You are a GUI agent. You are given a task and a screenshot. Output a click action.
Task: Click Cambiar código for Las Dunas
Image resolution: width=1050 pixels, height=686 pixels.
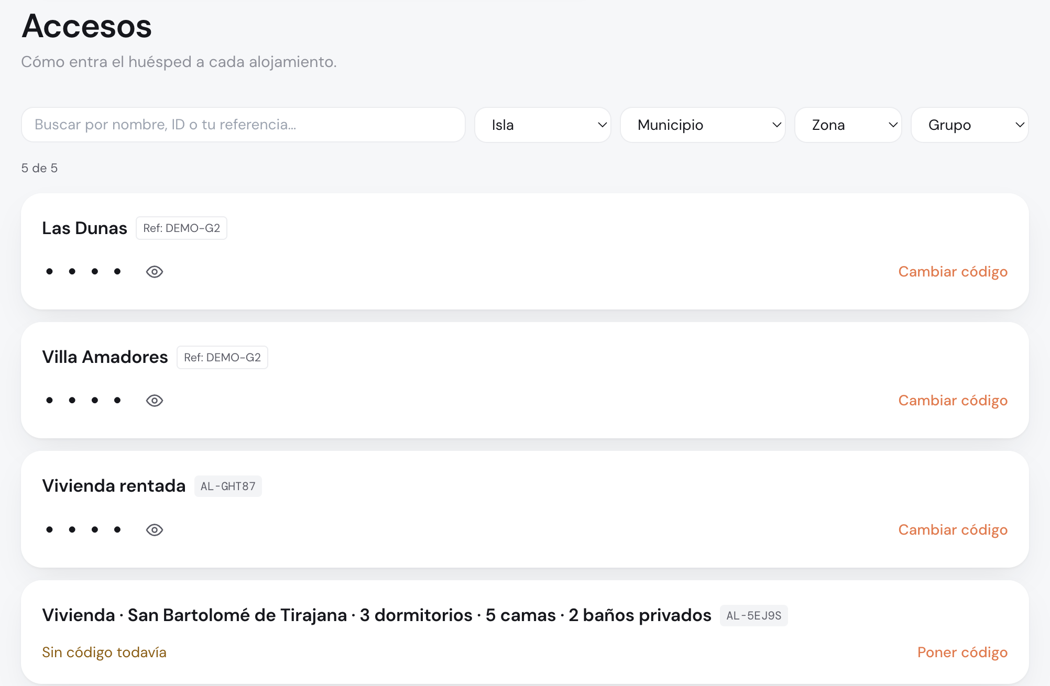click(953, 272)
